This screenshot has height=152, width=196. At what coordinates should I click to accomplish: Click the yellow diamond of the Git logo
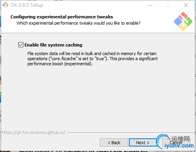coord(183,27)
